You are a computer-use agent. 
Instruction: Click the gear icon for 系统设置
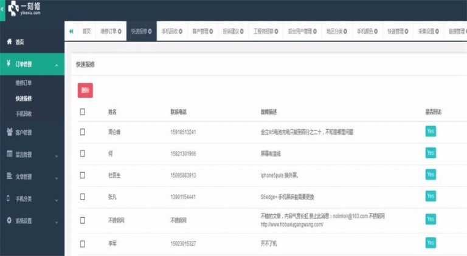click(x=9, y=220)
